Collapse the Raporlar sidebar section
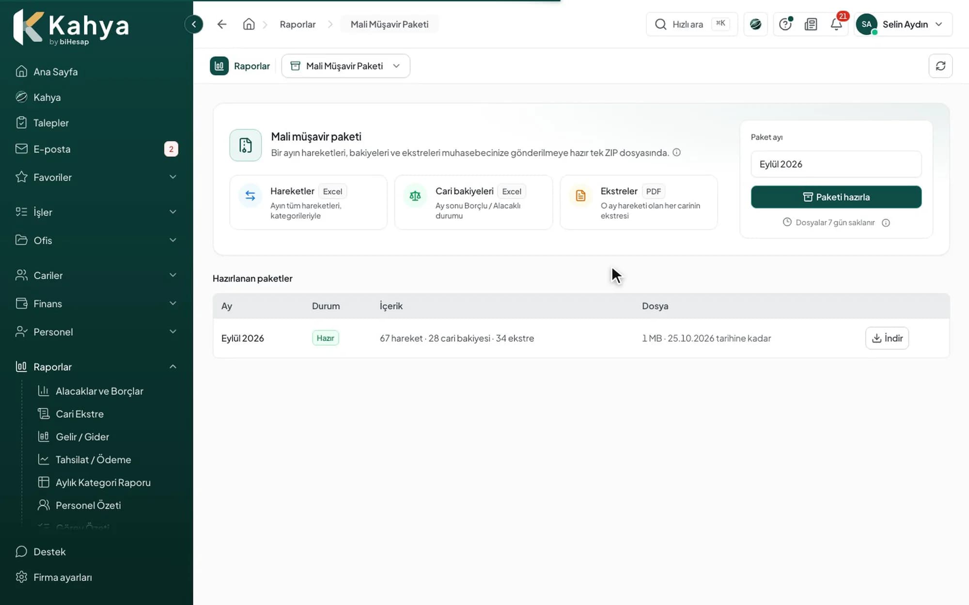Screen dimensions: 969x605 click(x=96, y=366)
